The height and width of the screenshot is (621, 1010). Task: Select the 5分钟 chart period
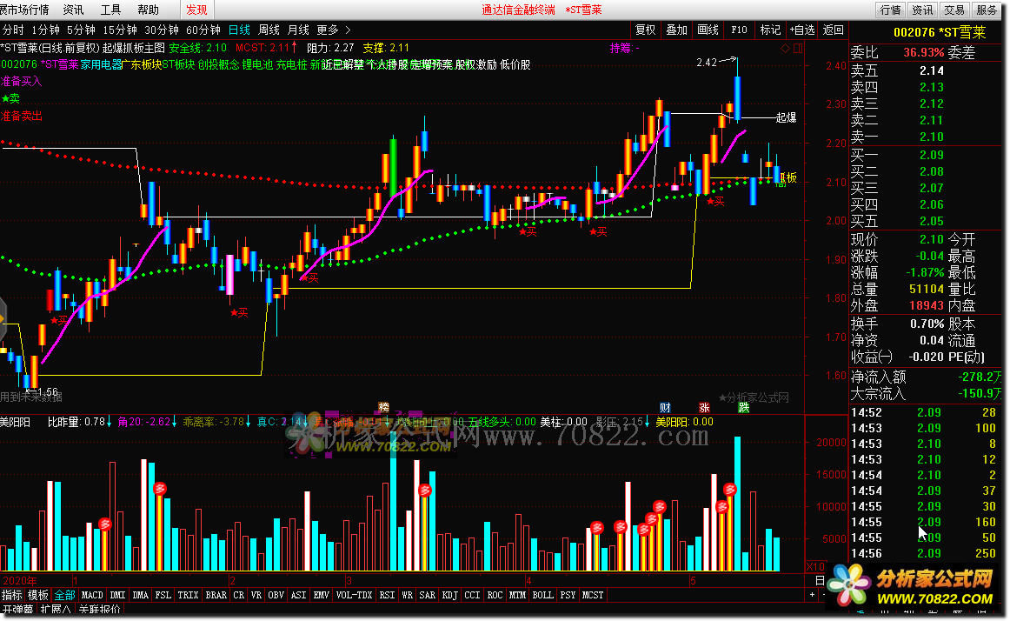click(81, 30)
